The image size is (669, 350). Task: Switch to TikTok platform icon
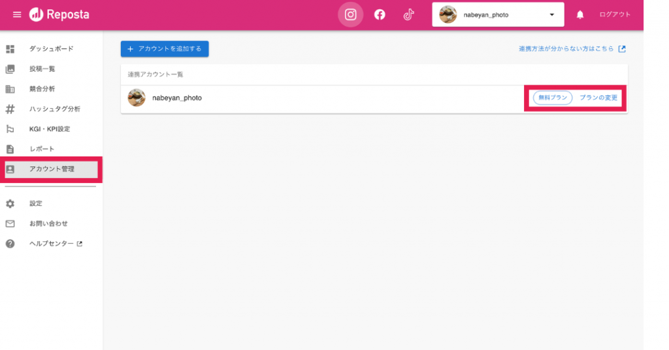pos(408,15)
